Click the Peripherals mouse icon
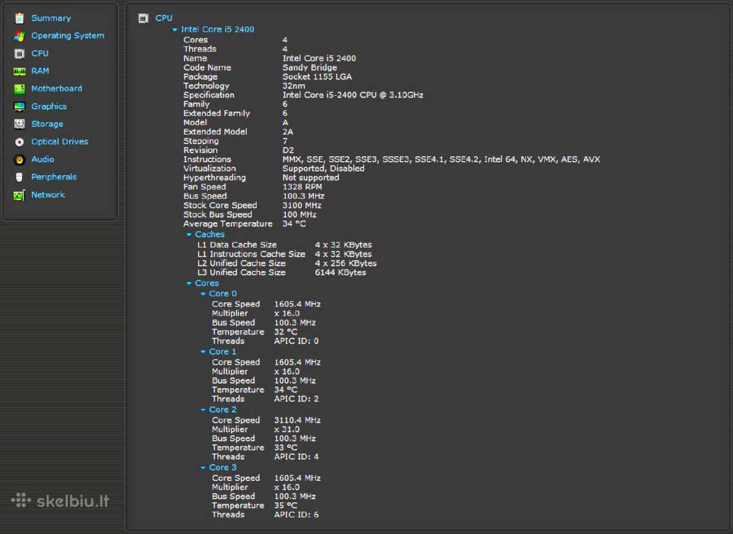Image resolution: width=733 pixels, height=534 pixels. pos(20,177)
